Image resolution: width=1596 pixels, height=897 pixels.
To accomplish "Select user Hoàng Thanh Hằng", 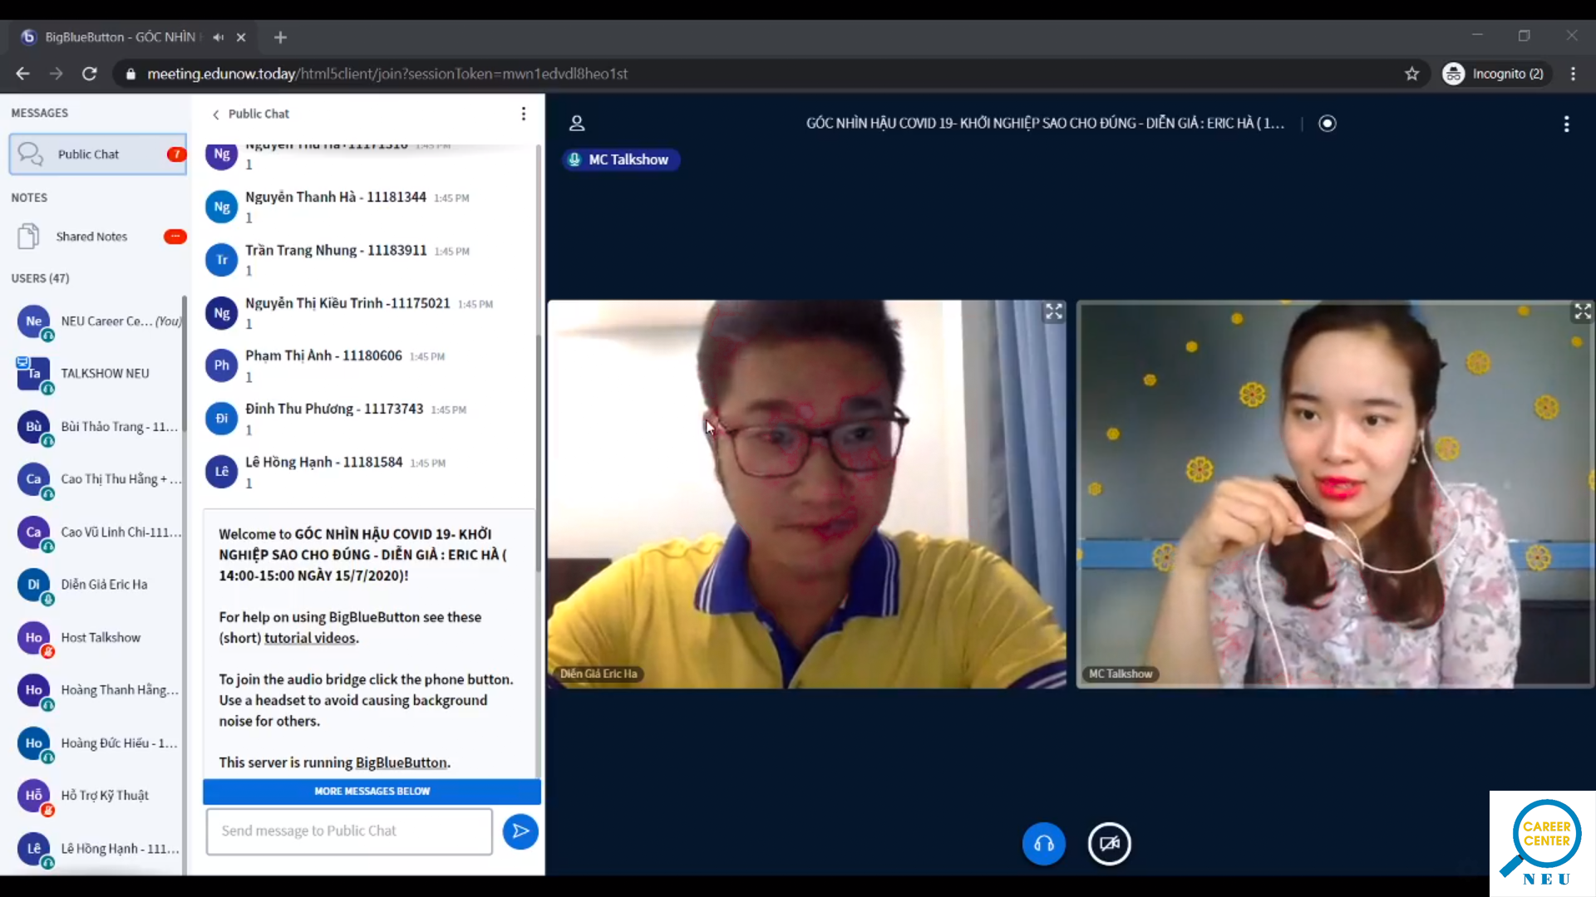I will click(98, 690).
